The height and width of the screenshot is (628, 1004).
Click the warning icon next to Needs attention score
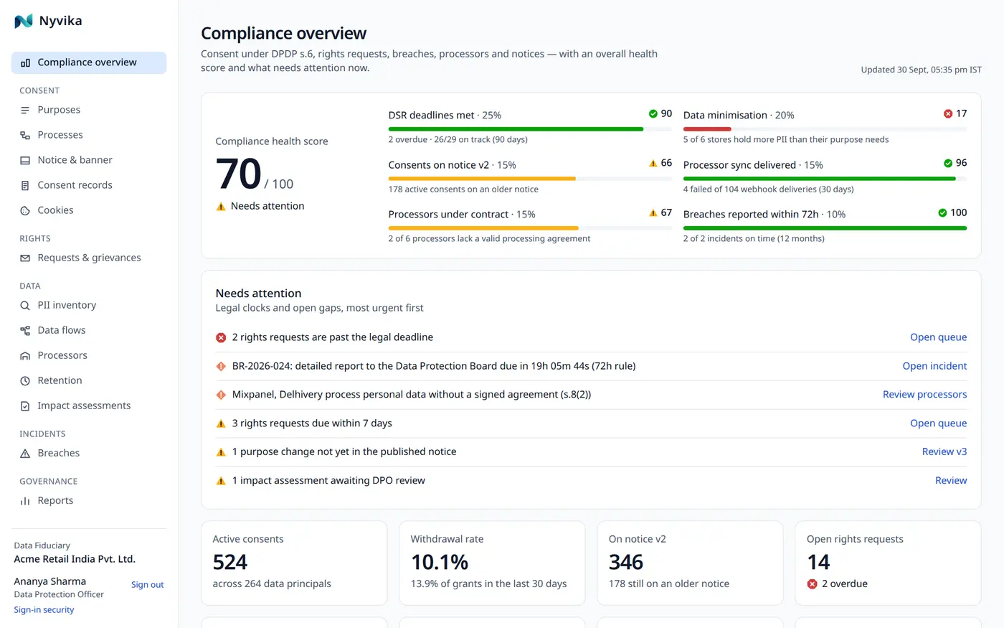pos(221,206)
